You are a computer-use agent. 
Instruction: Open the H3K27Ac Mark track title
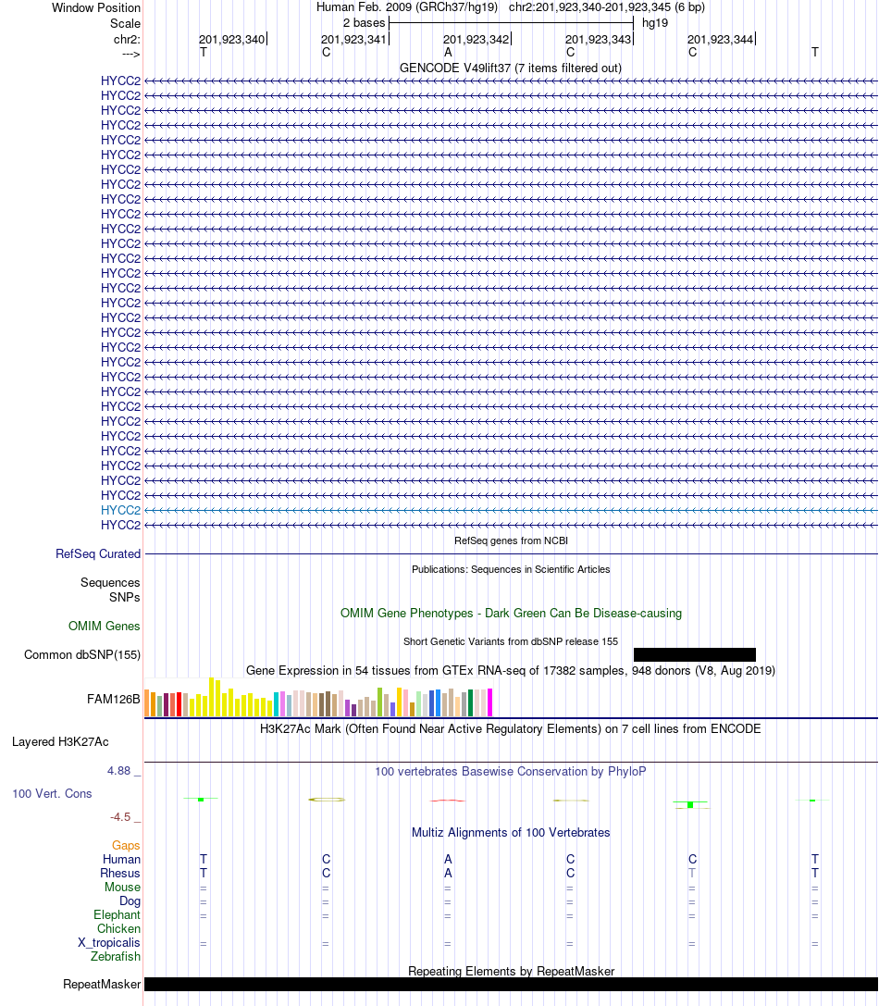pyautogui.click(x=511, y=729)
